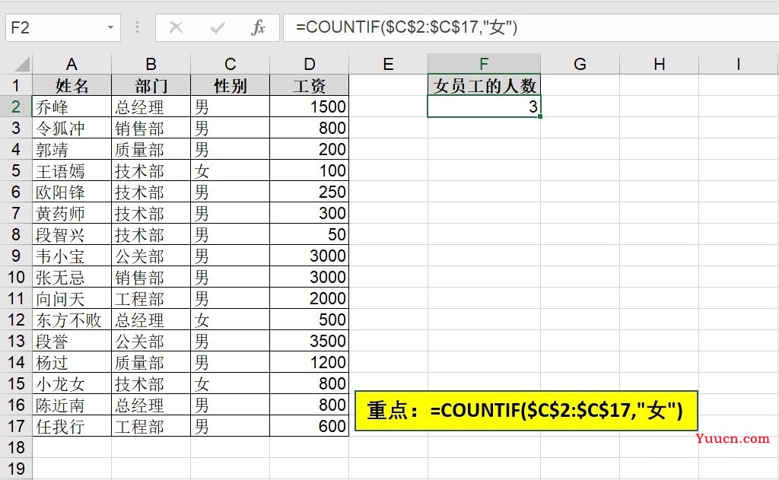
Task: Click the cell containing 欧阳锋
Action: 72,192
